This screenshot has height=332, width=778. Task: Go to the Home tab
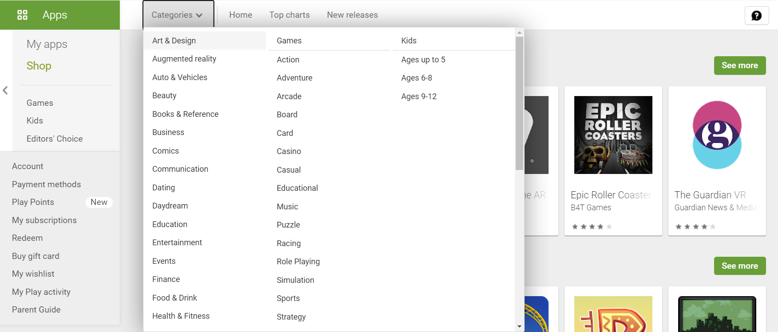[x=241, y=15]
